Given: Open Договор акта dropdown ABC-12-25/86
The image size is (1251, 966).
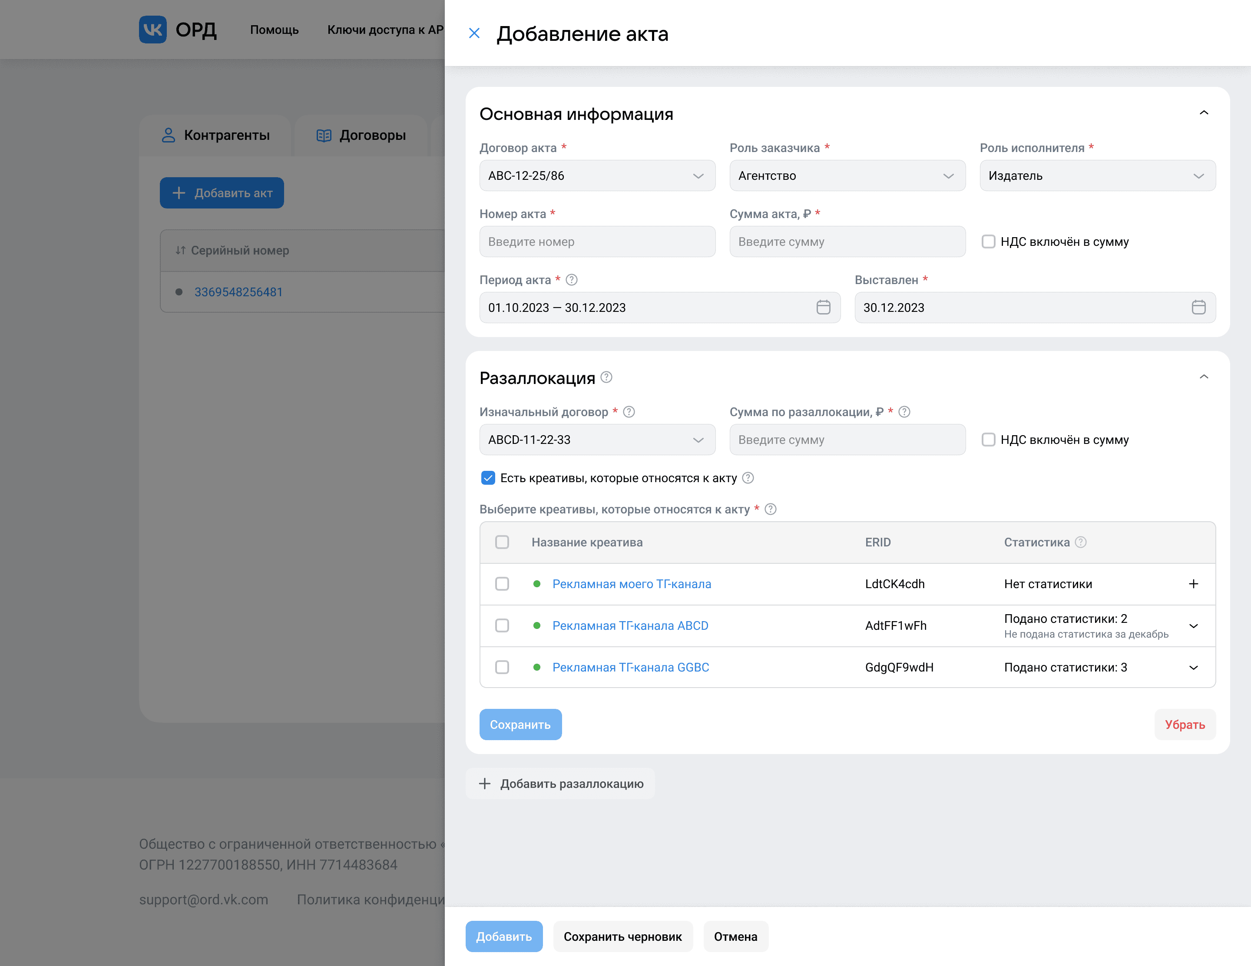Looking at the screenshot, I should pyautogui.click(x=597, y=176).
